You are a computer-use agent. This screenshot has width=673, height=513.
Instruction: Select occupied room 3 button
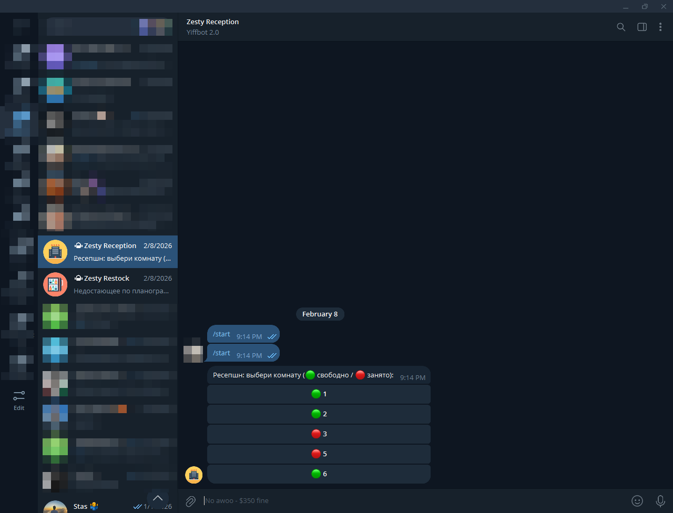pos(319,434)
